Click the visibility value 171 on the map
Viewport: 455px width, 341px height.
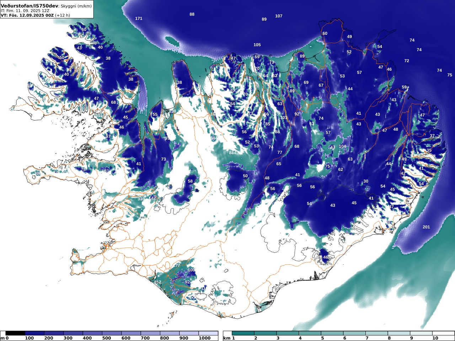pyautogui.click(x=139, y=18)
